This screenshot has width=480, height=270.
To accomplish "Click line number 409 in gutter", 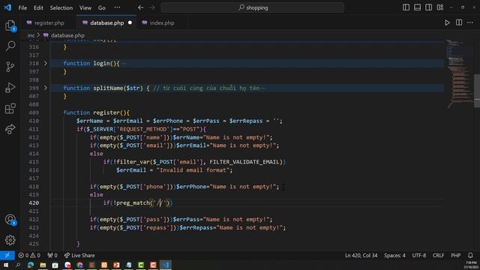I will pos(34,112).
